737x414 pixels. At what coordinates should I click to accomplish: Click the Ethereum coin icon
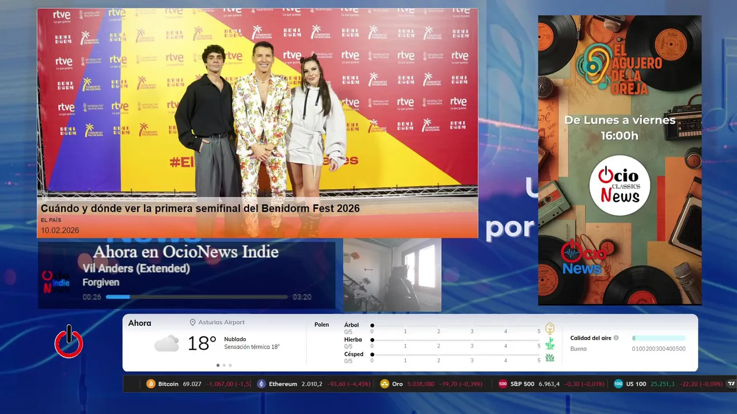tap(261, 384)
